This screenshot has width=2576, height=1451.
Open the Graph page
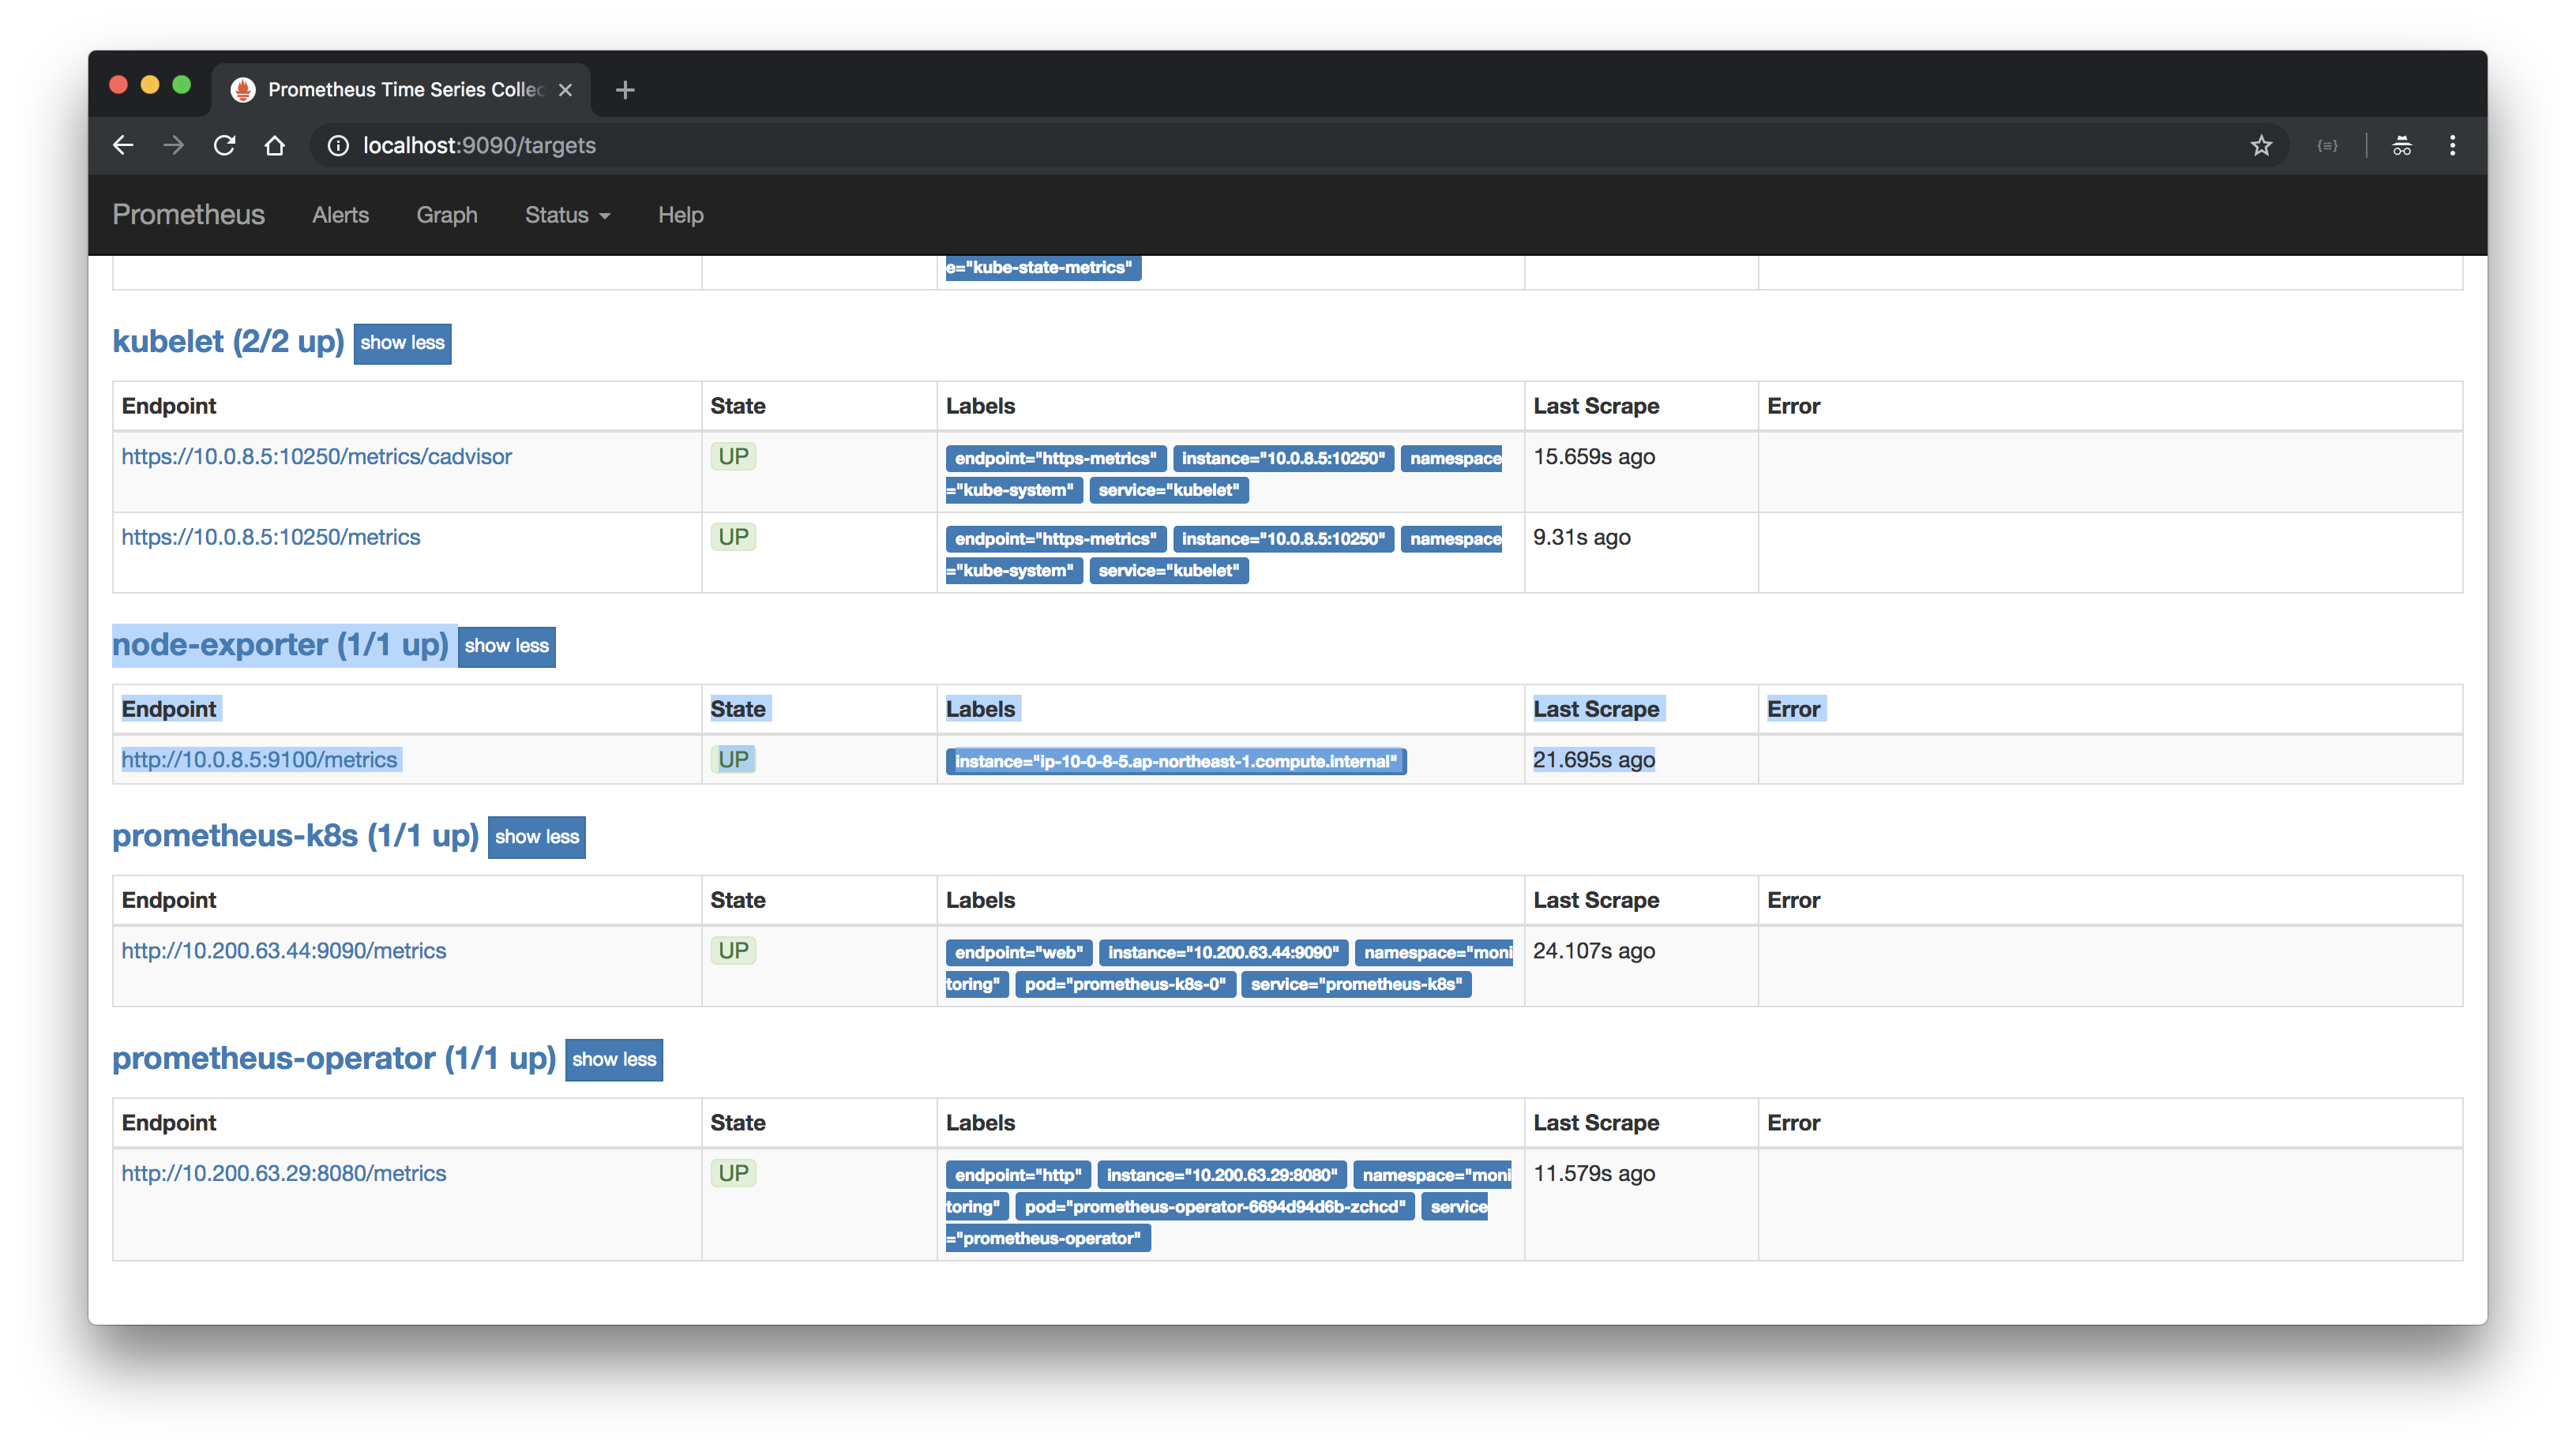446,215
